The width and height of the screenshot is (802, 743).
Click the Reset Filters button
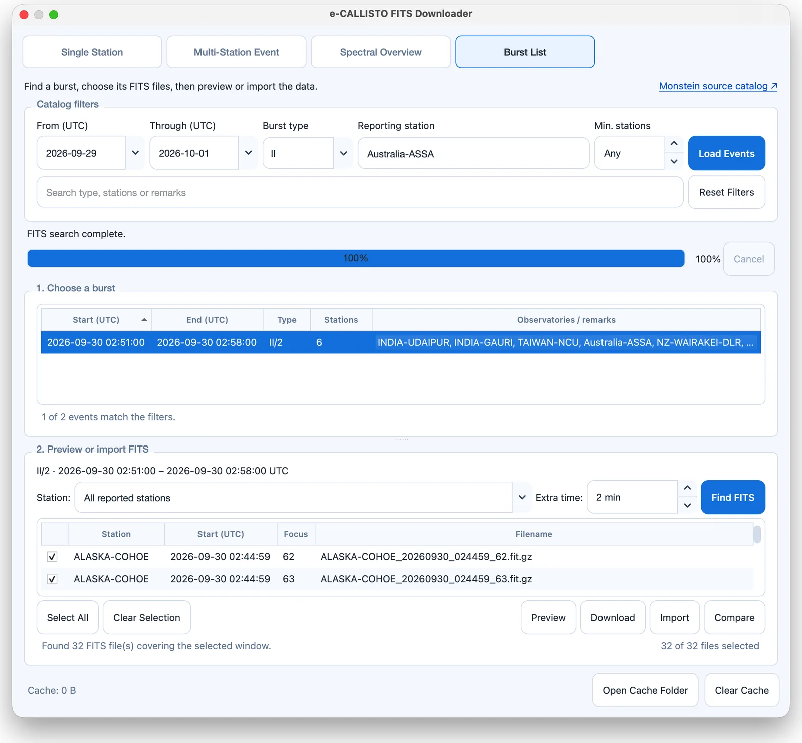pos(726,192)
